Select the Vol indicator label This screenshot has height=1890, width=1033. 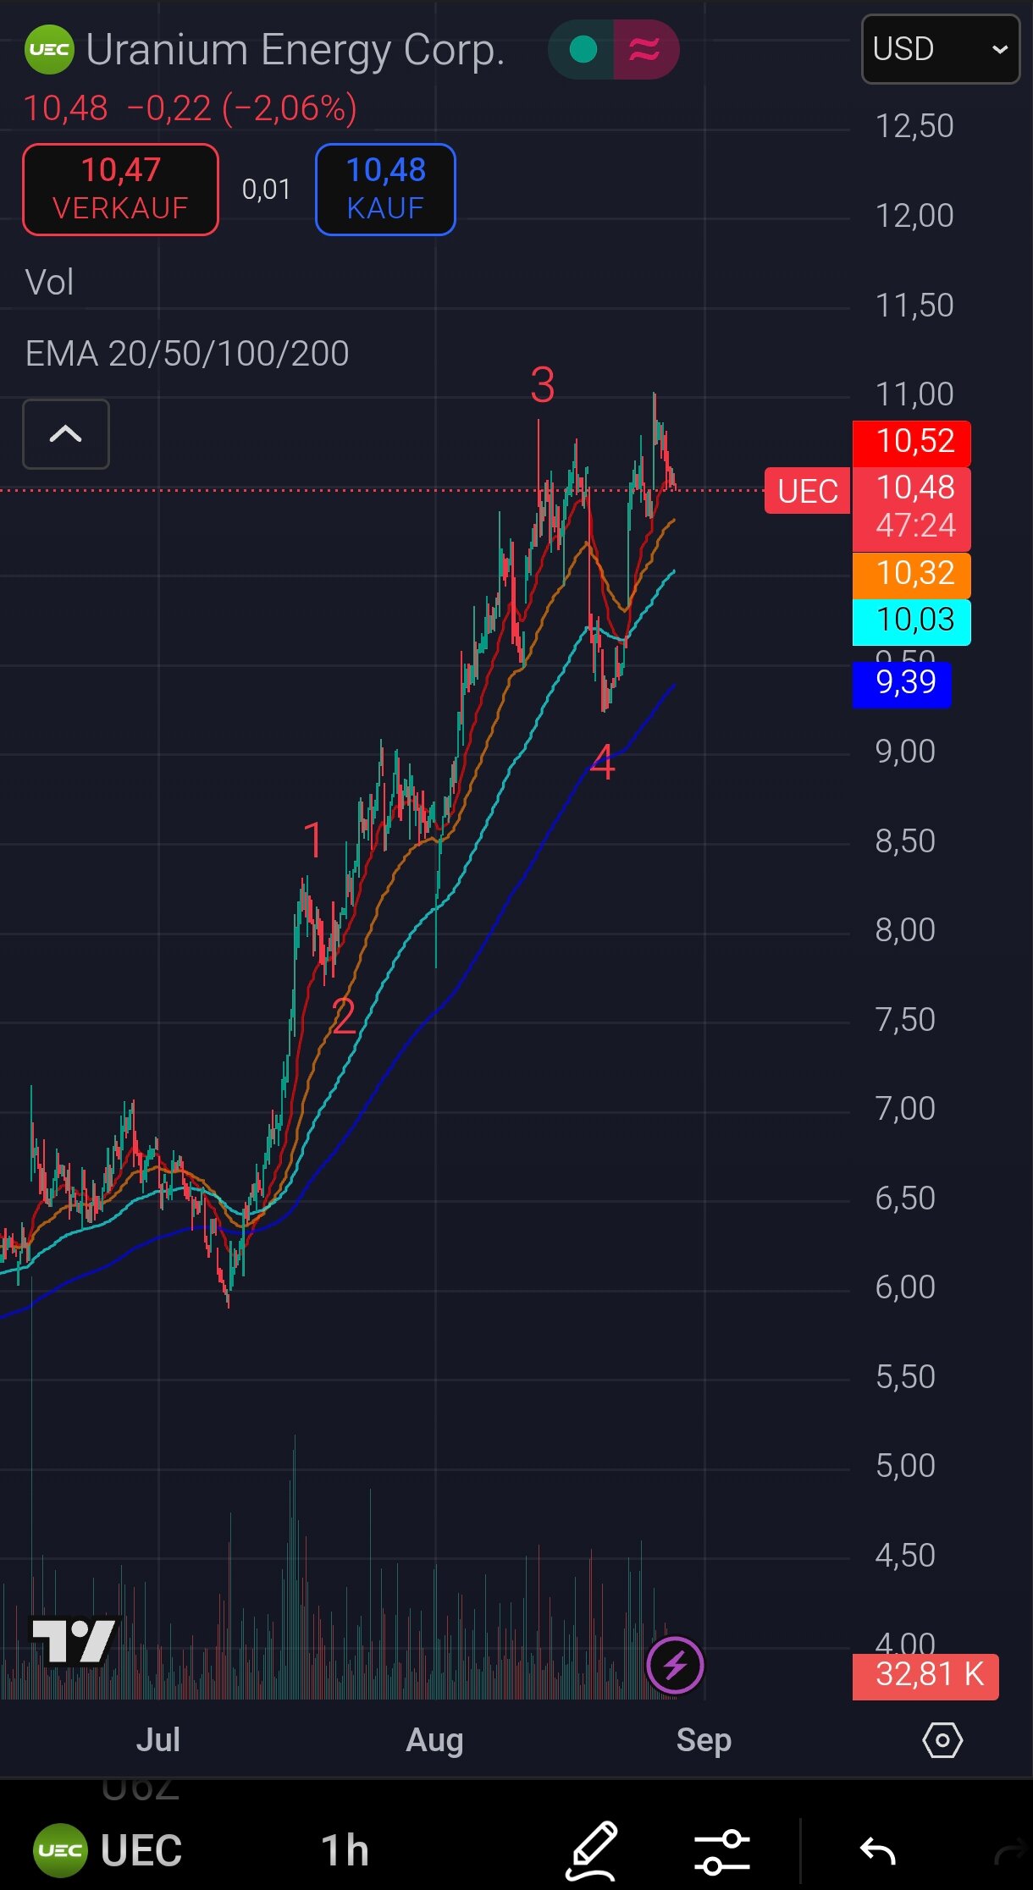[x=50, y=283]
